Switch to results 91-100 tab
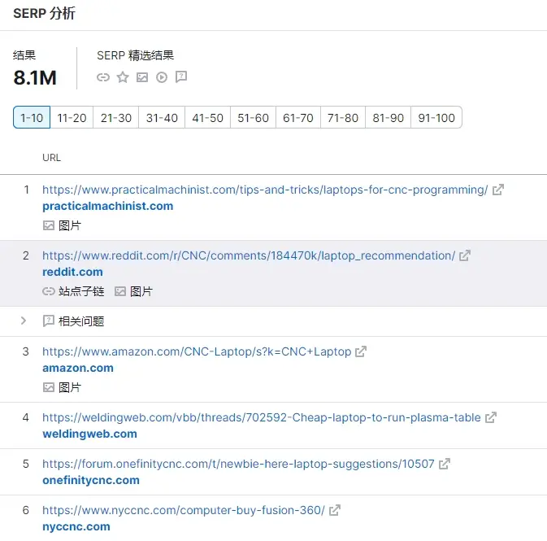Screen dimensions: 547x541 pyautogui.click(x=436, y=117)
